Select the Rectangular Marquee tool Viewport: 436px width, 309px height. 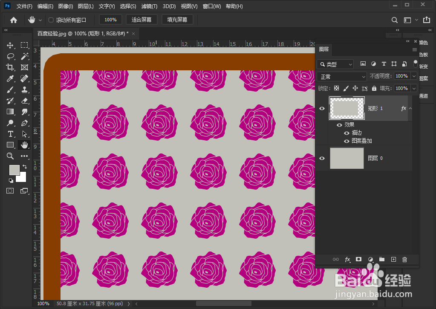click(24, 45)
